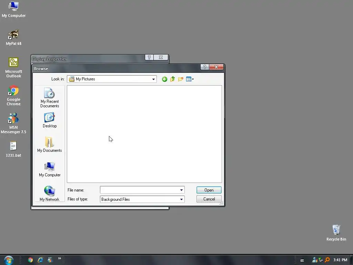Click the Cancel button

[209, 199]
